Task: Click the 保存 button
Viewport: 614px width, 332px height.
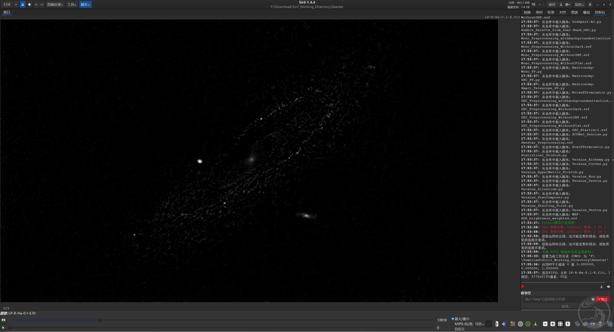Action: point(552,4)
